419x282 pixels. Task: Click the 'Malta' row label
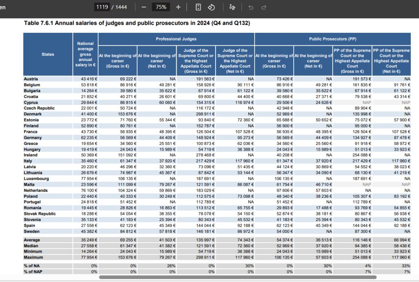(x=29, y=184)
